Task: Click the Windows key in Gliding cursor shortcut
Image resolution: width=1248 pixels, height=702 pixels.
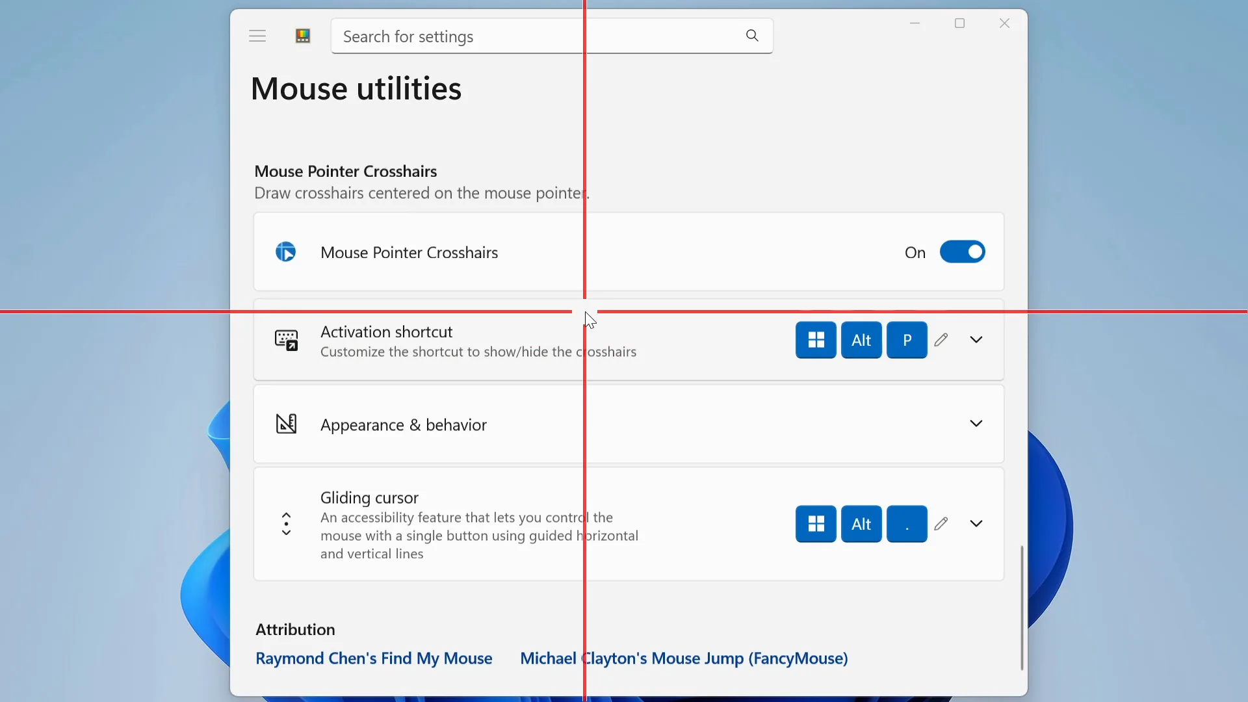Action: pyautogui.click(x=816, y=524)
